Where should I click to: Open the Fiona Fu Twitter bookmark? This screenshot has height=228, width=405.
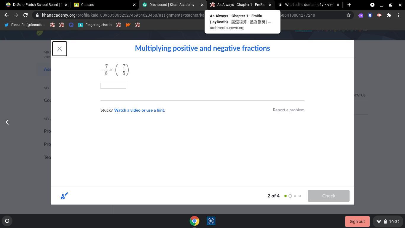tap(25, 25)
